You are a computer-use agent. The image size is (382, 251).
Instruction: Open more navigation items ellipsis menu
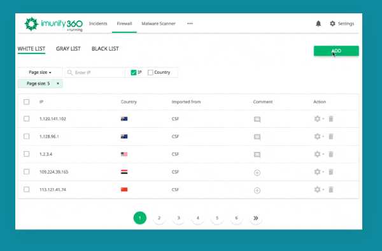point(190,24)
